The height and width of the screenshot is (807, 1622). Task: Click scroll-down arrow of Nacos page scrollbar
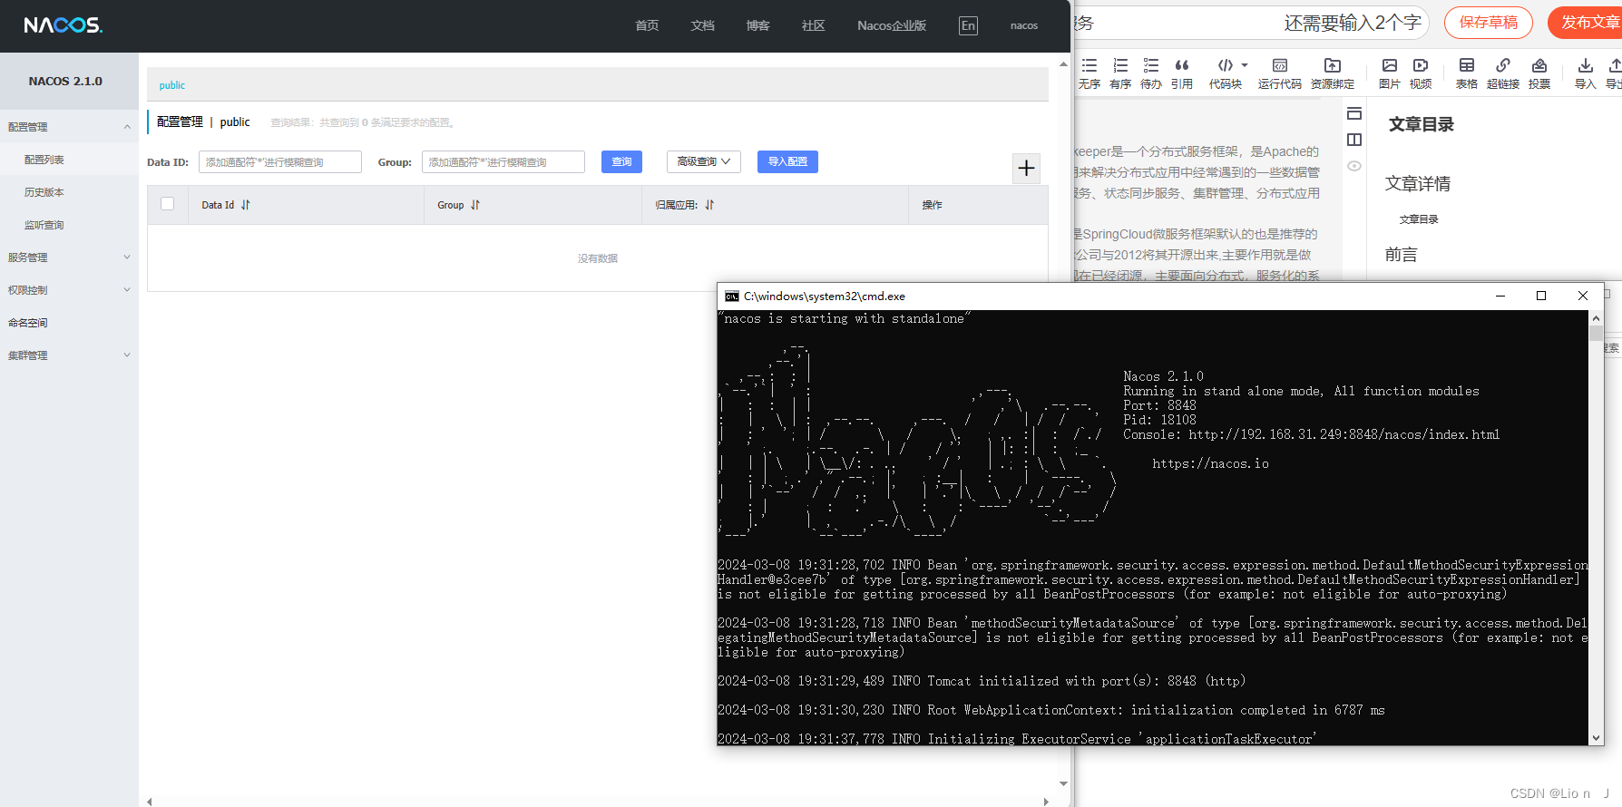point(1063,783)
